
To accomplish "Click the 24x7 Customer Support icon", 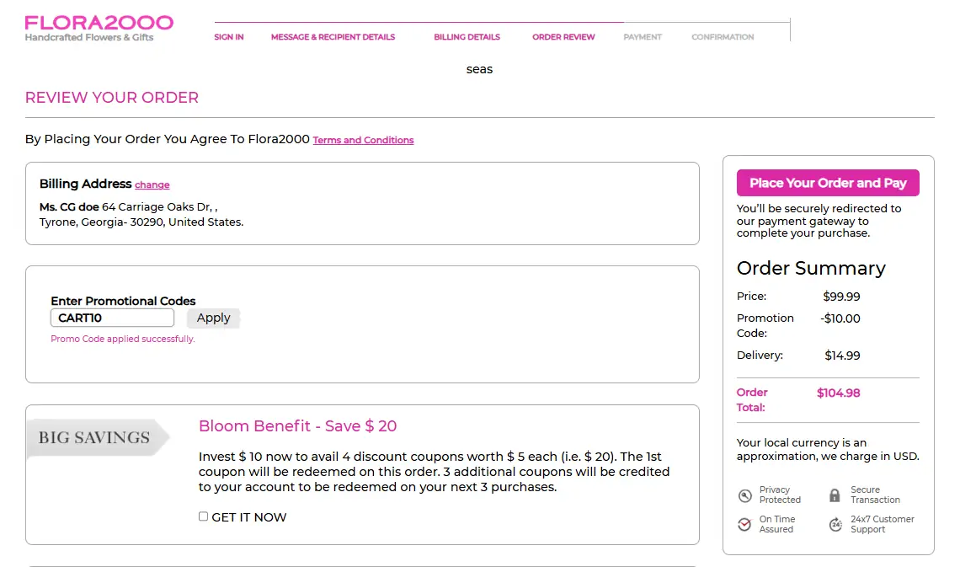I will pyautogui.click(x=835, y=525).
